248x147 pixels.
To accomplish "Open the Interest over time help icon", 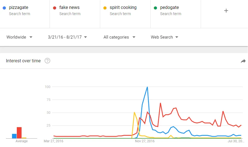I will [x=47, y=61].
